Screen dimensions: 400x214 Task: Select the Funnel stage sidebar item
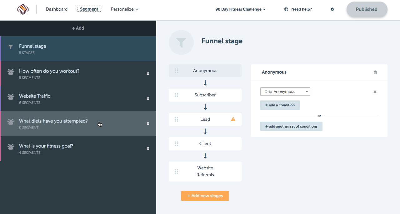click(78, 49)
